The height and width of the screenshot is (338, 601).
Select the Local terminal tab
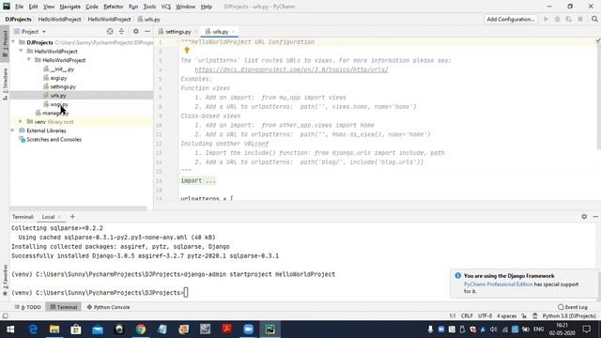(x=48, y=217)
